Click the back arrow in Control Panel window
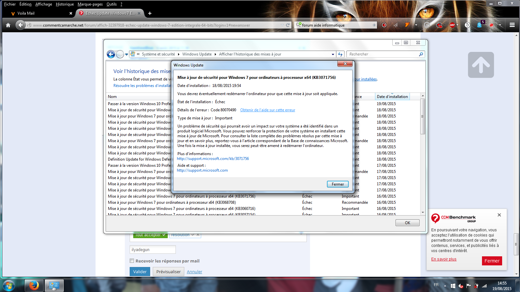This screenshot has height=292, width=520. [111, 54]
